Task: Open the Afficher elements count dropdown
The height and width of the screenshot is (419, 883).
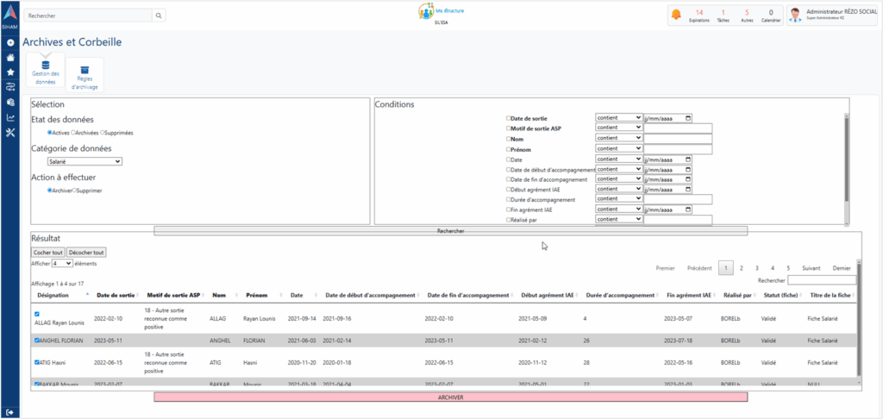Action: (x=62, y=263)
